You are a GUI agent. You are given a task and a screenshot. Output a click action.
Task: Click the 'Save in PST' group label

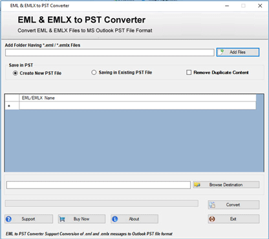pyautogui.click(x=21, y=65)
